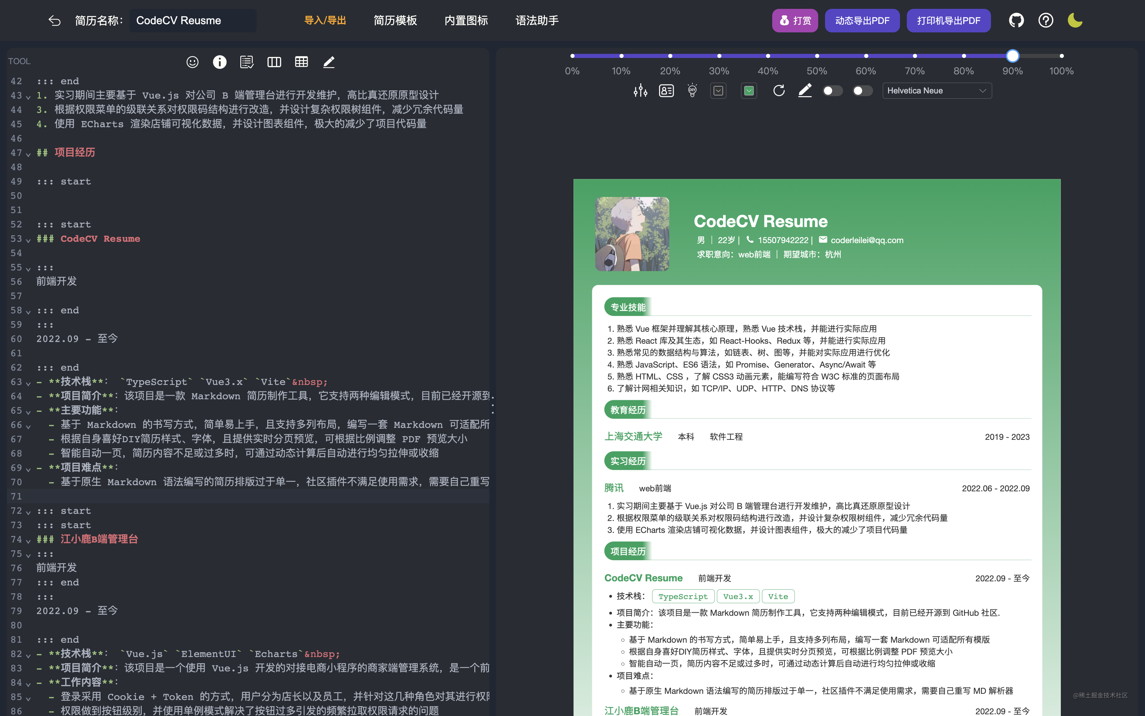This screenshot has width=1145, height=716.
Task: Click the 打印机导出PDF button
Action: click(948, 20)
